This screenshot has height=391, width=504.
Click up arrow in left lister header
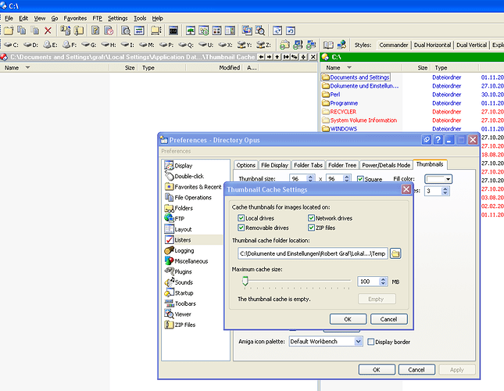point(277,57)
